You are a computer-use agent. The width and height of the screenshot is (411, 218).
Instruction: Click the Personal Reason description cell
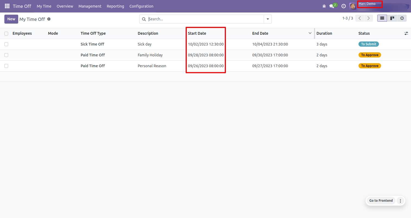click(x=152, y=66)
